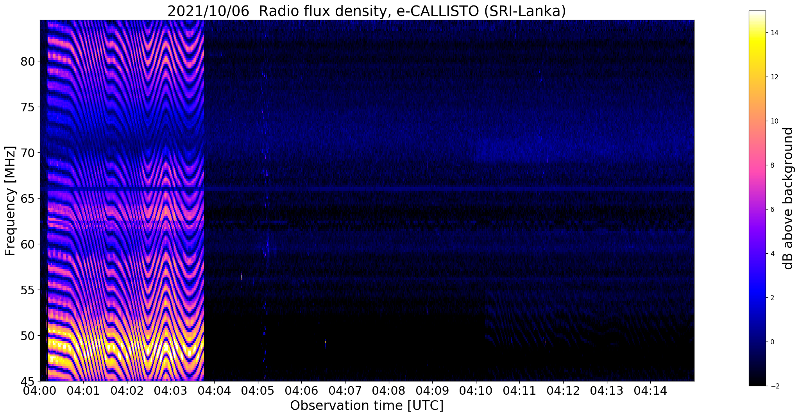The height and width of the screenshot is (417, 800).
Task: Click the 04:07 time tick label
Action: [x=345, y=390]
